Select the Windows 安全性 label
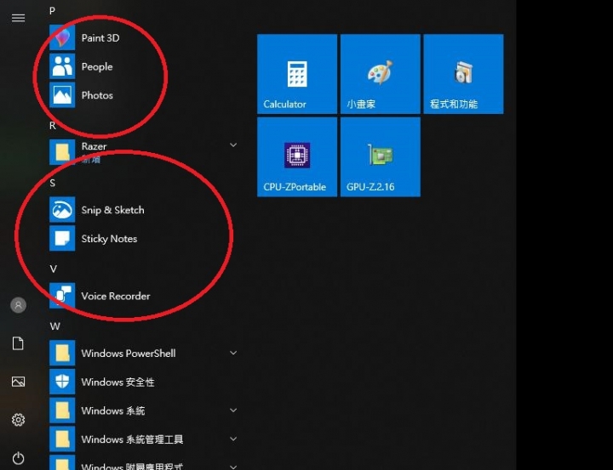The width and height of the screenshot is (613, 470). [117, 382]
